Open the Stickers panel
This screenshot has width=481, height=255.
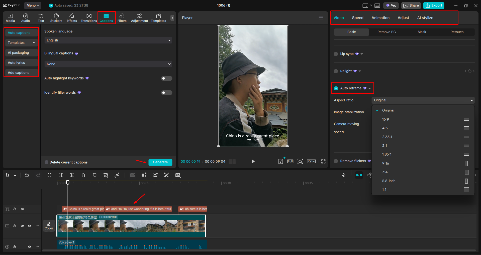(56, 17)
